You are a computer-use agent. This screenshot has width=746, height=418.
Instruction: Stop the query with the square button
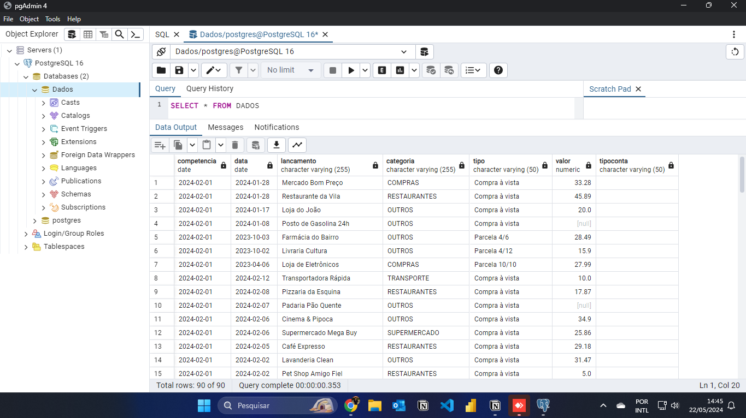point(333,70)
